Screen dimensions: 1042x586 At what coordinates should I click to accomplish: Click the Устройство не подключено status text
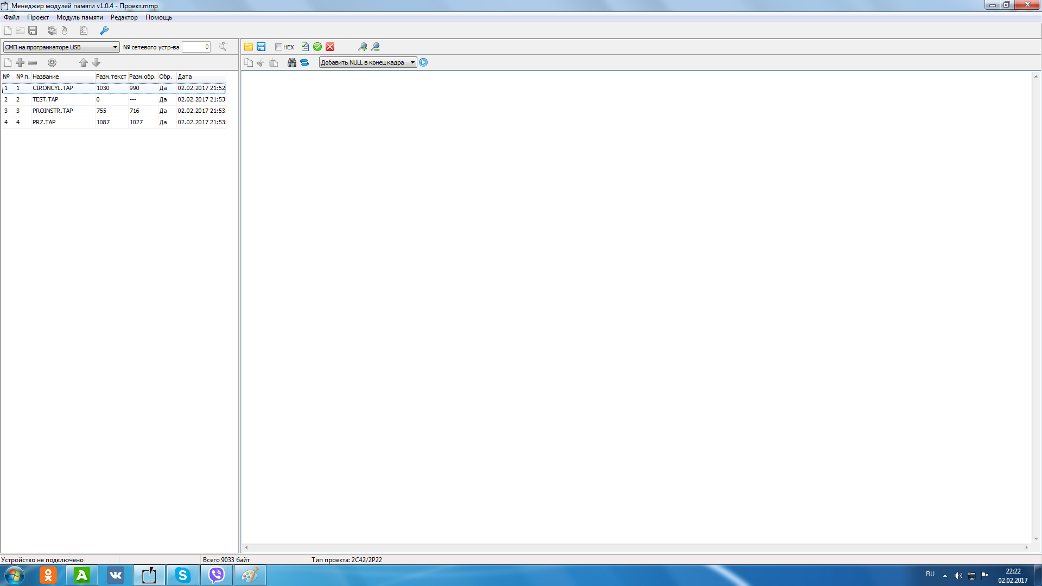click(42, 560)
